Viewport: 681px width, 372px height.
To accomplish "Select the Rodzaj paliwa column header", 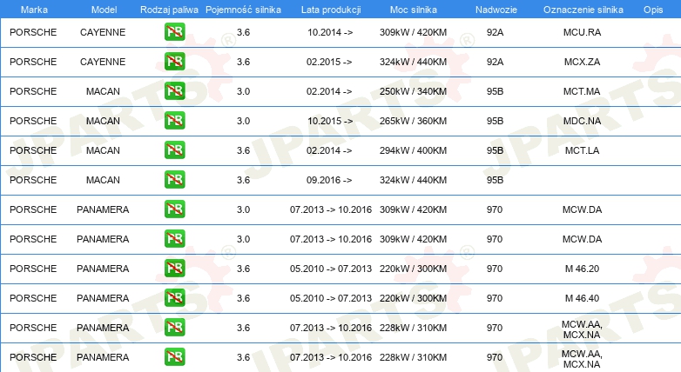I will click(169, 10).
